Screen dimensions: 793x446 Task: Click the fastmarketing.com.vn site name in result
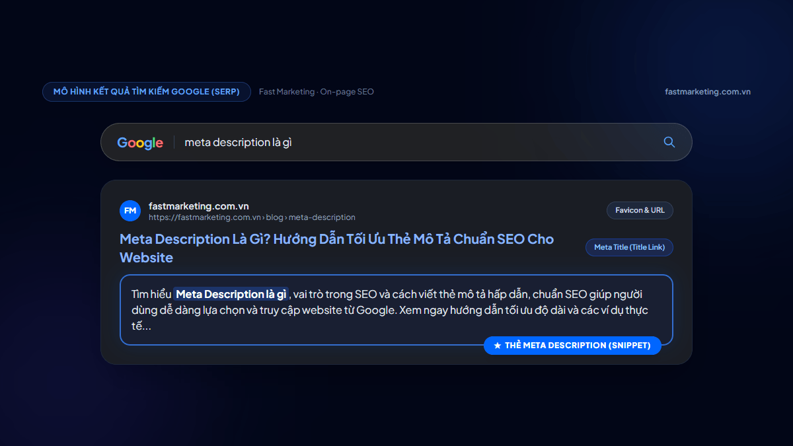[x=199, y=206]
